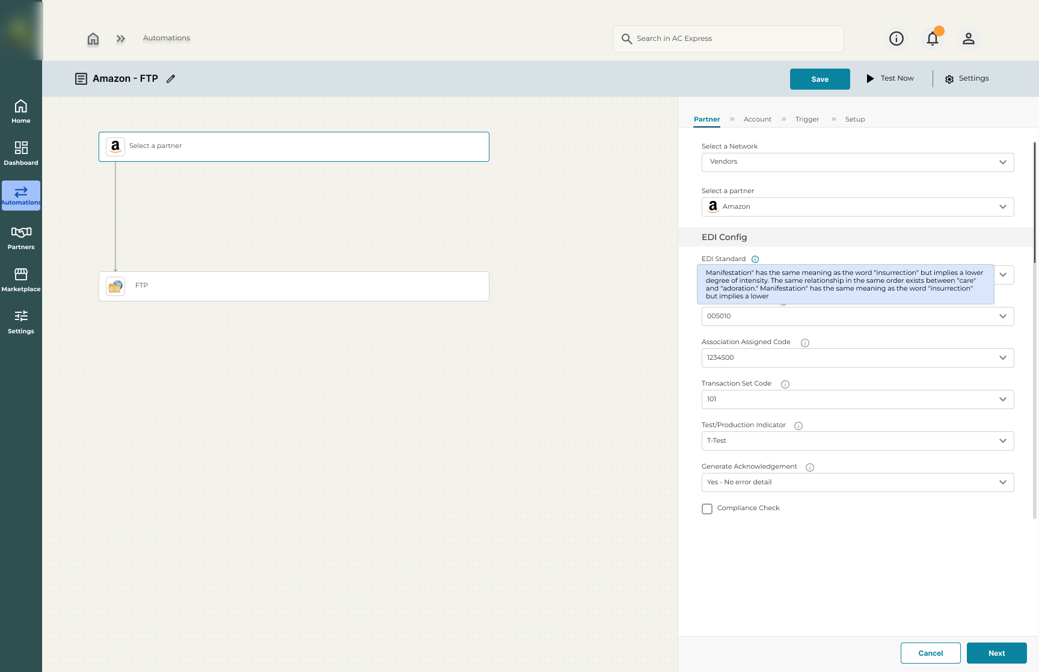Show info for Transaction Set Code
This screenshot has width=1039, height=672.
click(785, 384)
